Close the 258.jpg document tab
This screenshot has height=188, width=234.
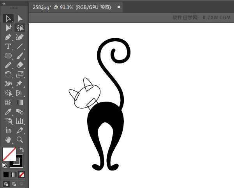pos(119,7)
